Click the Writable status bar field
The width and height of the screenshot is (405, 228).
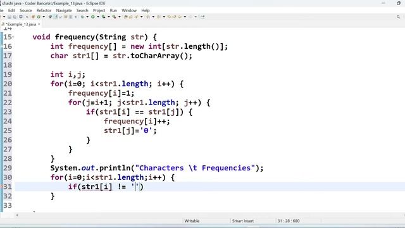192,221
